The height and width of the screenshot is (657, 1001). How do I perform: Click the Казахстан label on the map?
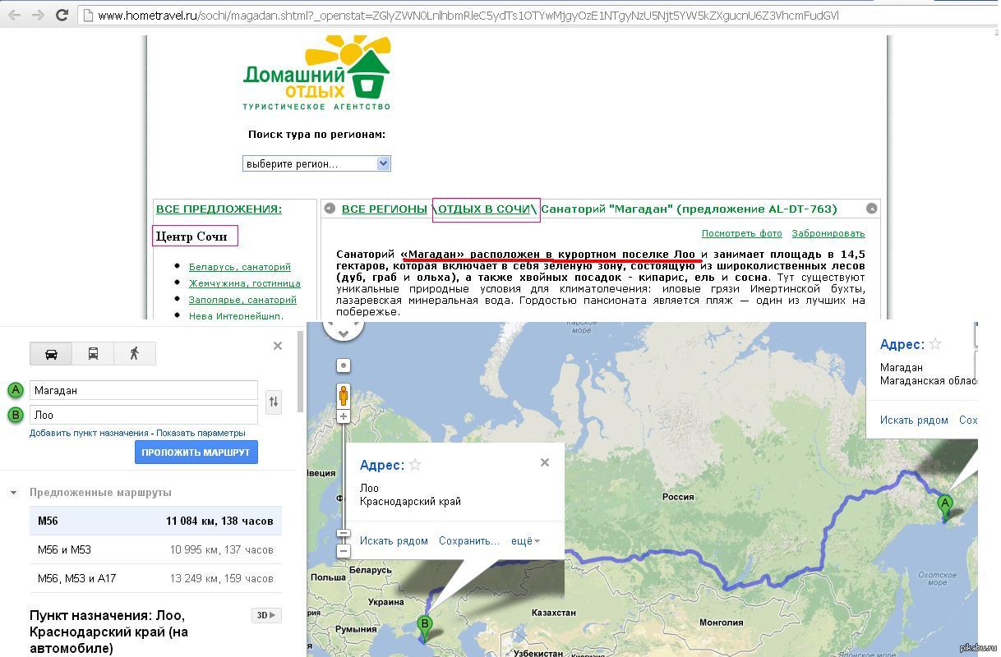[x=553, y=613]
